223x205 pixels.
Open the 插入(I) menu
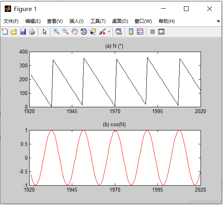click(76, 21)
